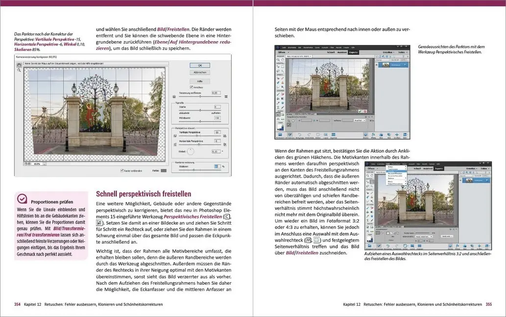The height and width of the screenshot is (317, 506).
Task: Click the tip heading 'Proportionen prüfen'
Action: pyautogui.click(x=52, y=202)
